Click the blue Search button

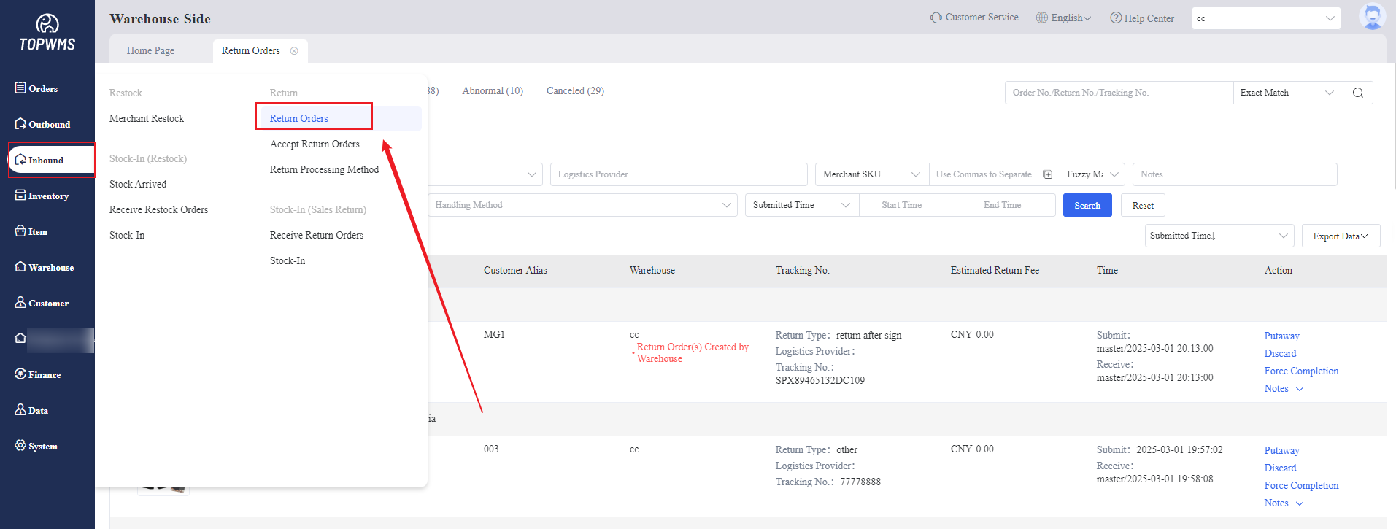[x=1087, y=206]
